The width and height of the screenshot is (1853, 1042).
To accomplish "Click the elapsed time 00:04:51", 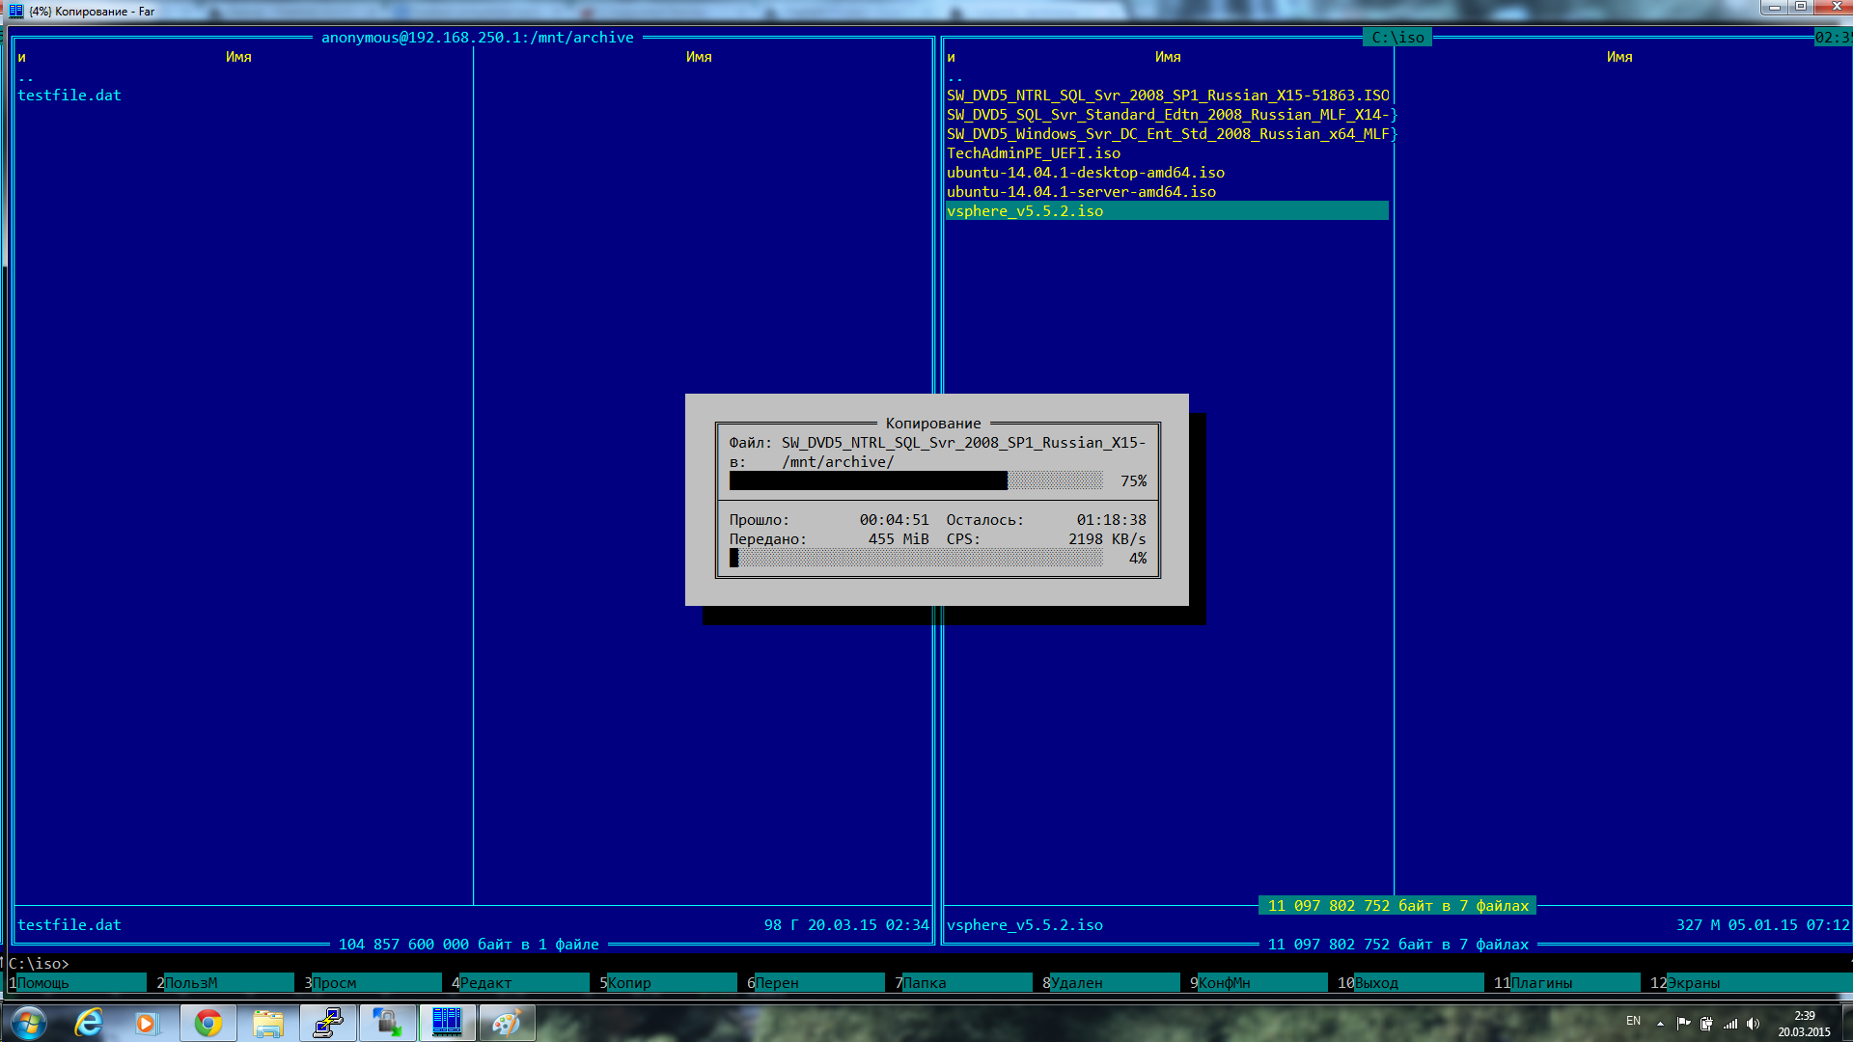I will [x=895, y=519].
